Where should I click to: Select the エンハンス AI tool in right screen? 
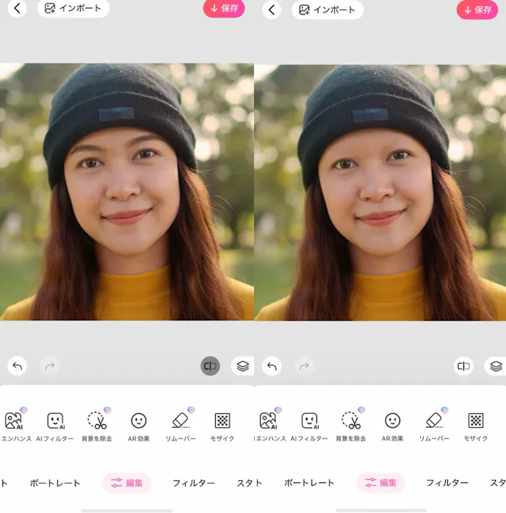coord(269,426)
